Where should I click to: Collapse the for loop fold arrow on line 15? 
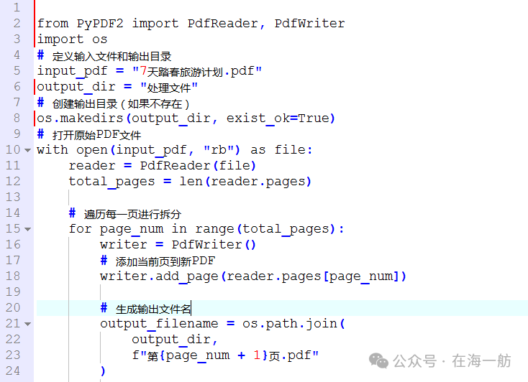27,229
